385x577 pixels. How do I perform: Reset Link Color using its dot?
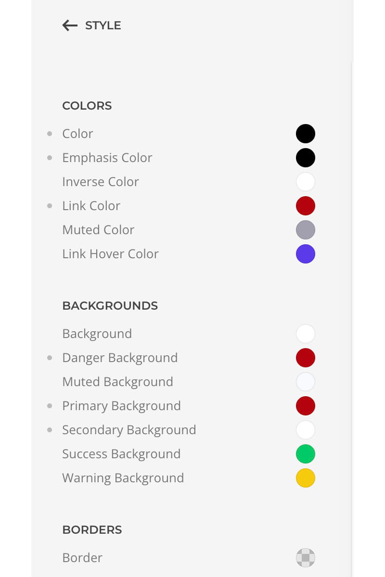point(50,206)
